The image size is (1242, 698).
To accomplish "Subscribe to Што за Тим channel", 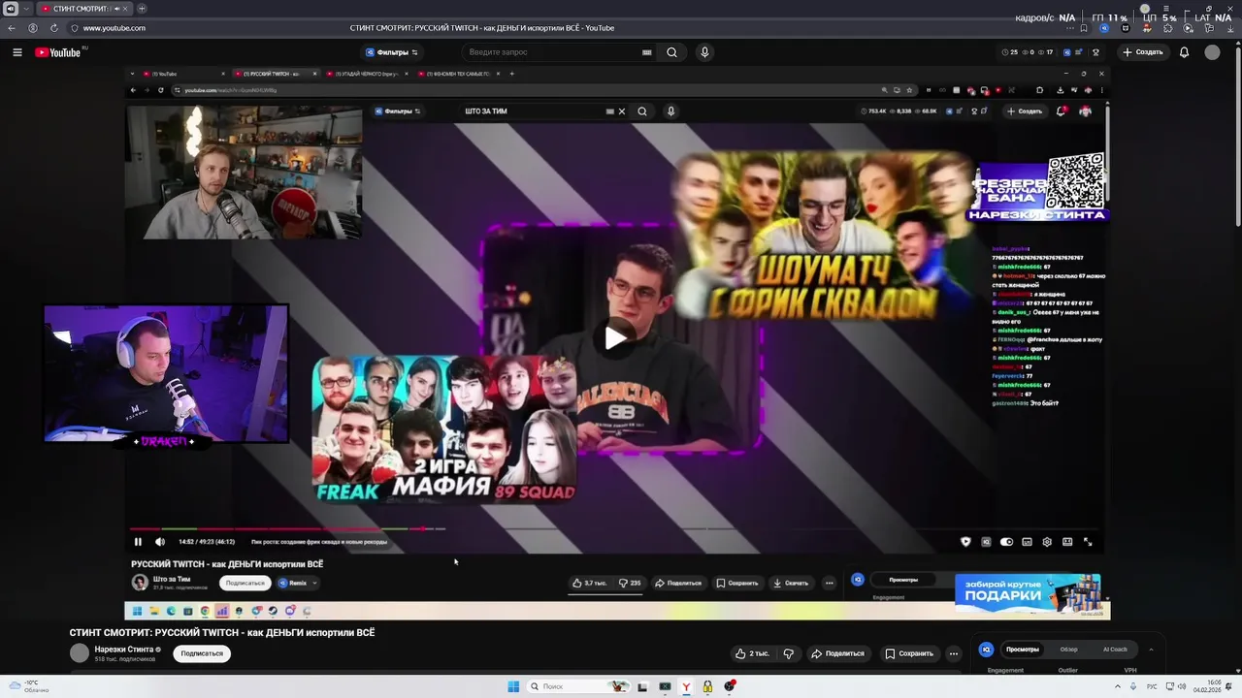I will point(245,583).
